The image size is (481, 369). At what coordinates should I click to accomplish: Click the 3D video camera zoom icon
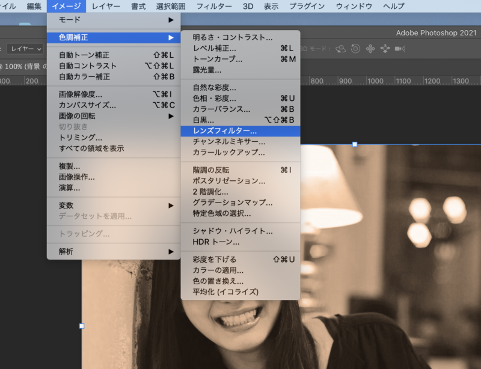pyautogui.click(x=399, y=49)
